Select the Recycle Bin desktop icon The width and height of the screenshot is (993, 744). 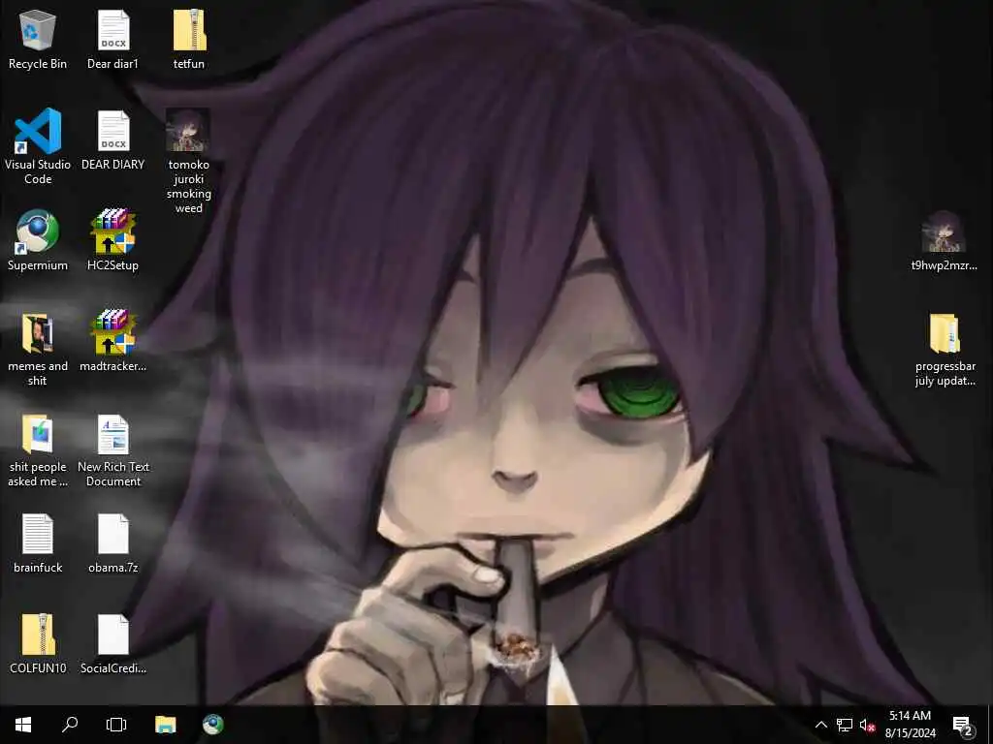pos(38,39)
